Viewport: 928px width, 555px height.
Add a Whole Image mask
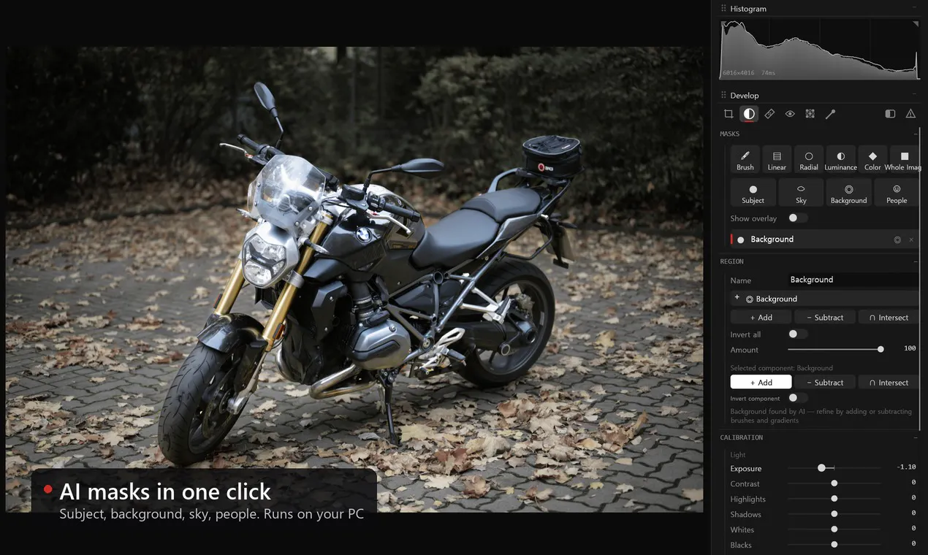click(x=905, y=160)
